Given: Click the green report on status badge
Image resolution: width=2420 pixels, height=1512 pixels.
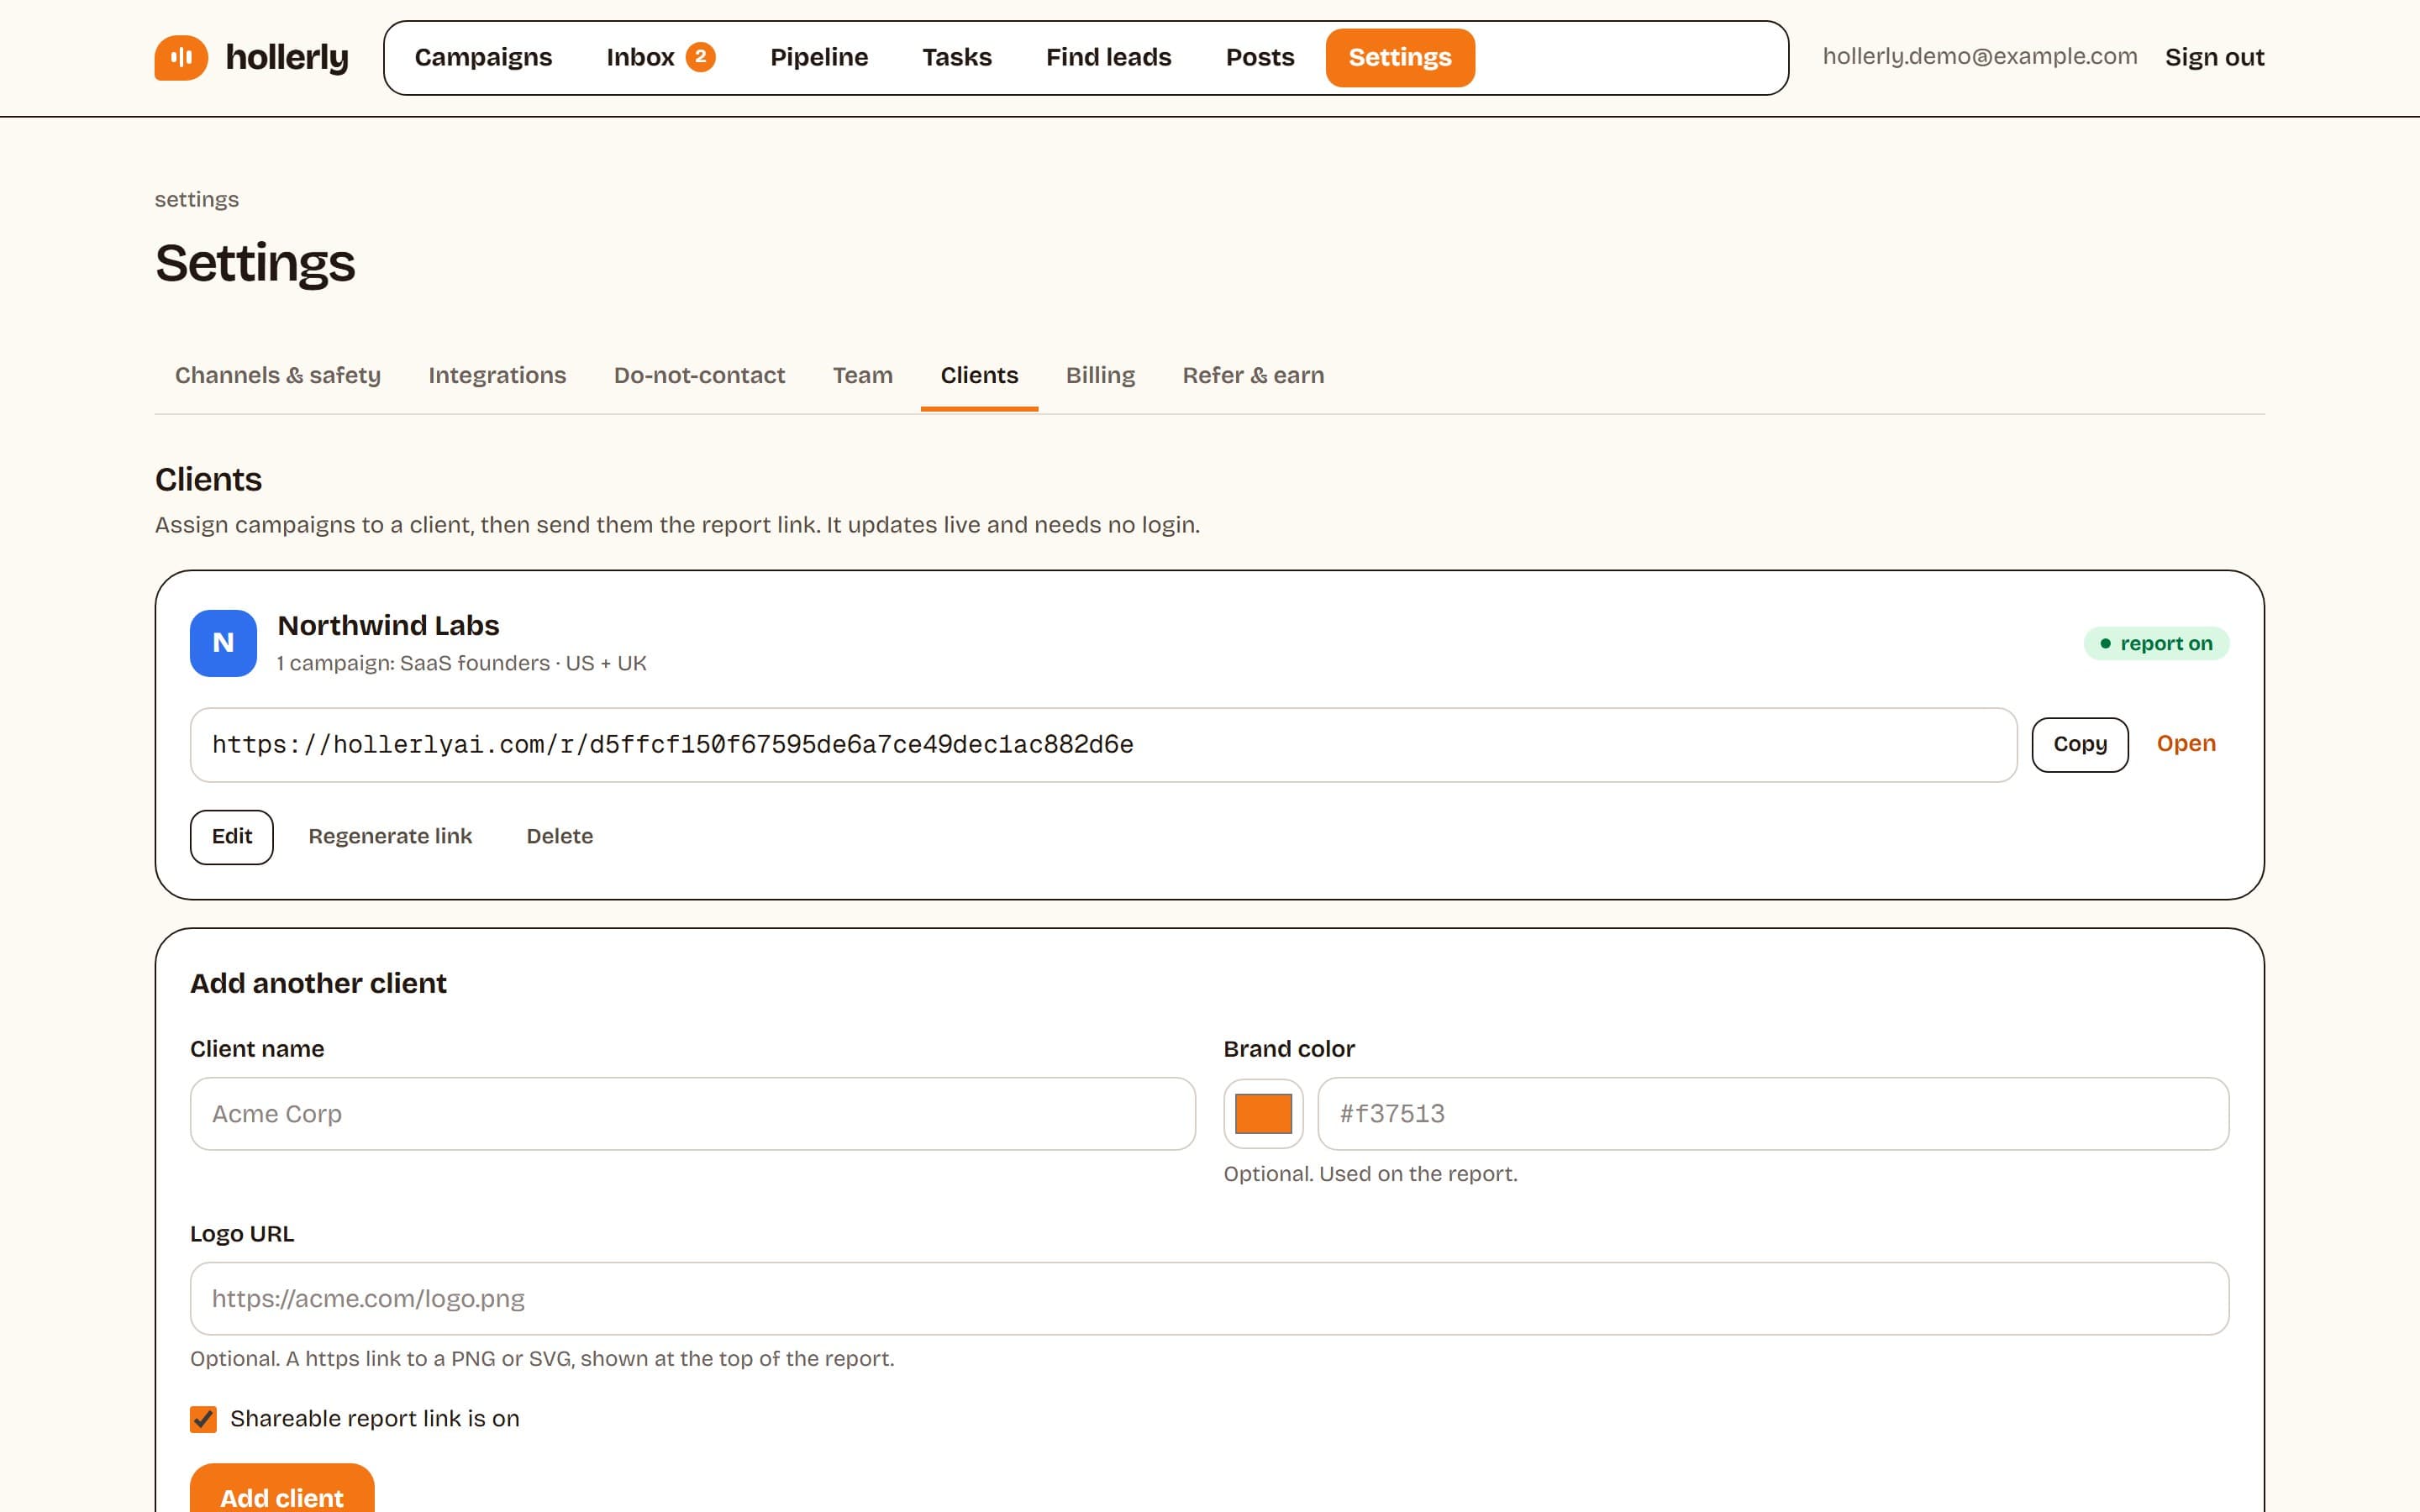Looking at the screenshot, I should [x=2156, y=643].
